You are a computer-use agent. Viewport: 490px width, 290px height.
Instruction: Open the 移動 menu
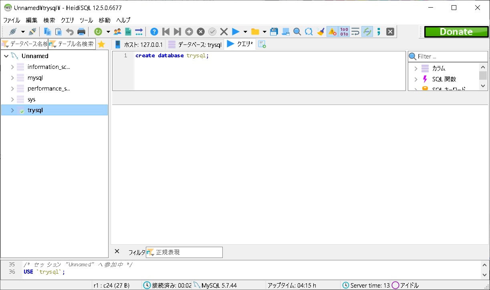[105, 20]
